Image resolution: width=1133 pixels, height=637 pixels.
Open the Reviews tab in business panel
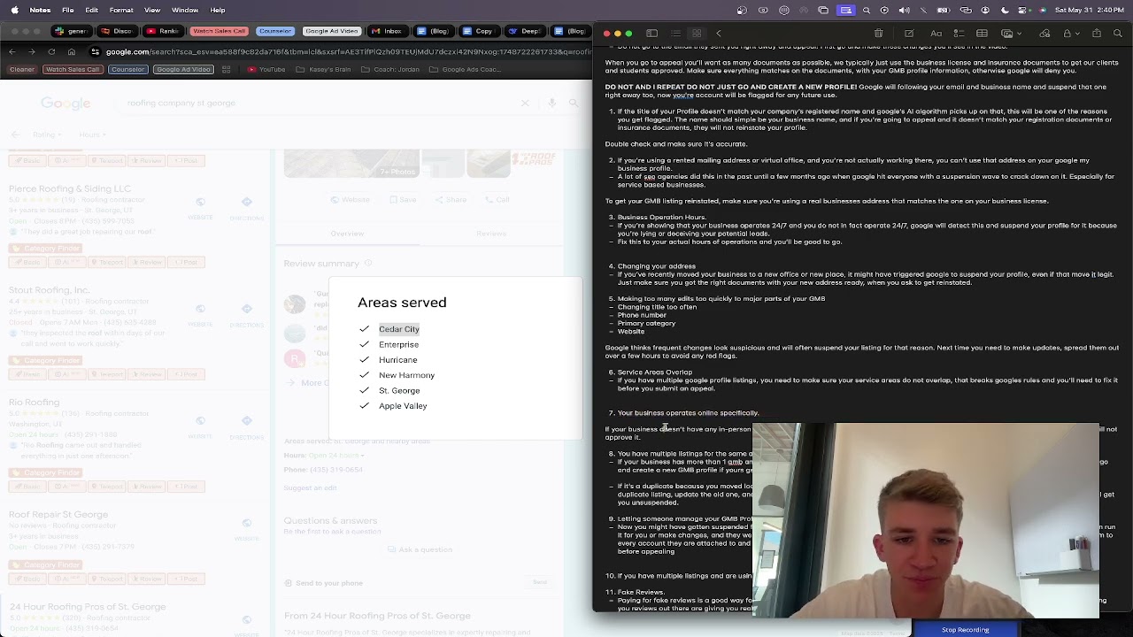tap(491, 234)
